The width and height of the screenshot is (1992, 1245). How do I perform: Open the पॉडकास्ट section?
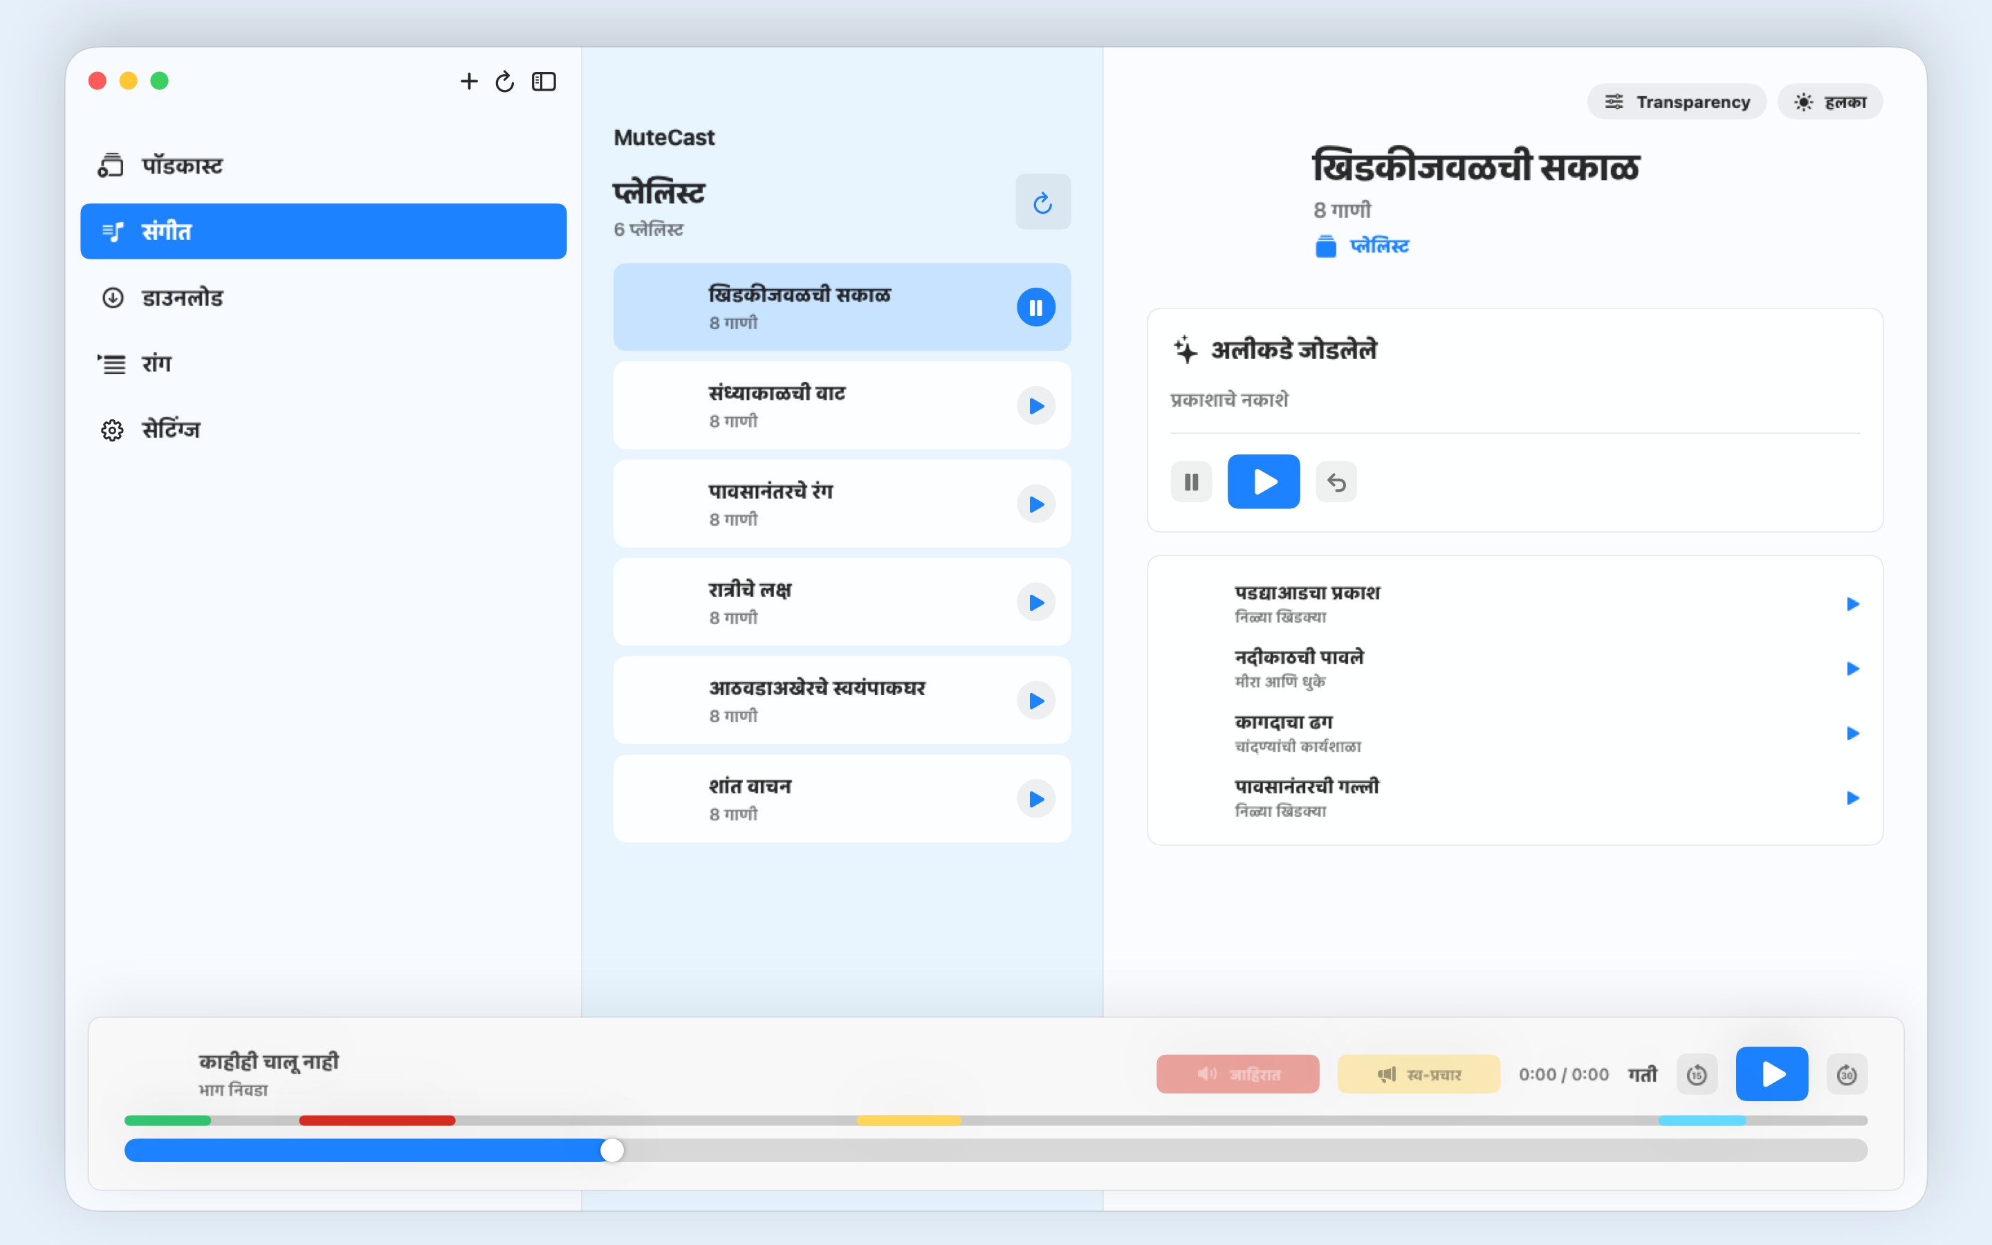323,165
